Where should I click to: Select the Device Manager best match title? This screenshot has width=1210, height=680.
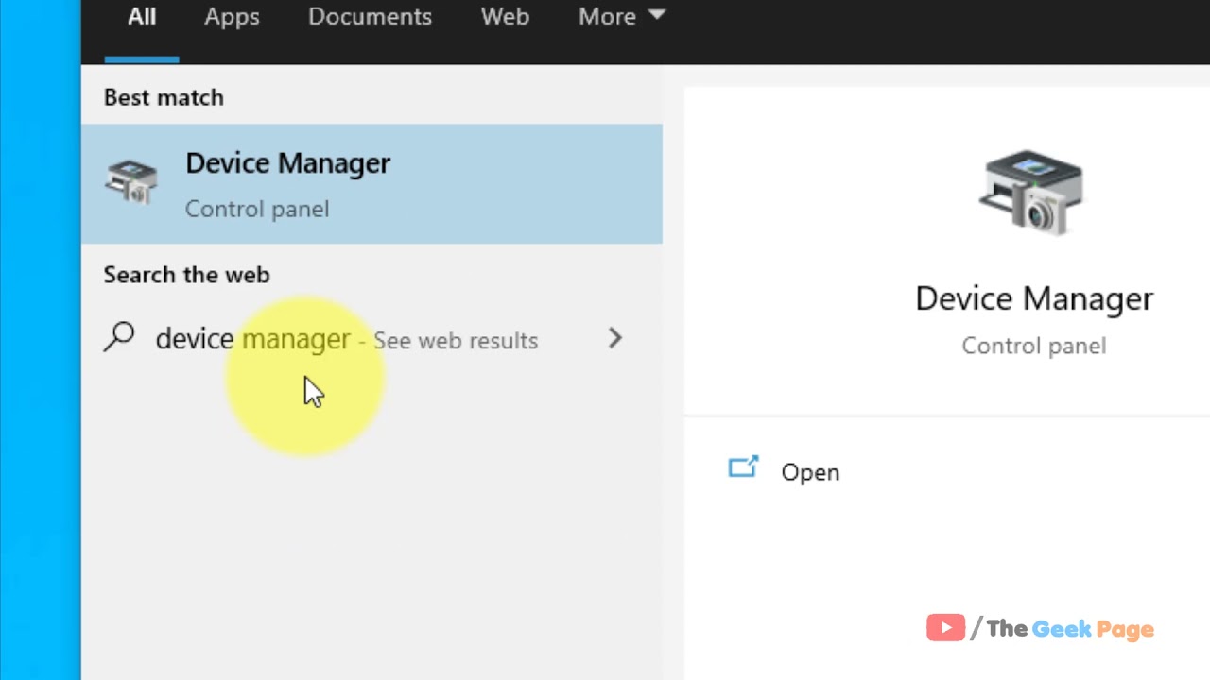click(287, 163)
